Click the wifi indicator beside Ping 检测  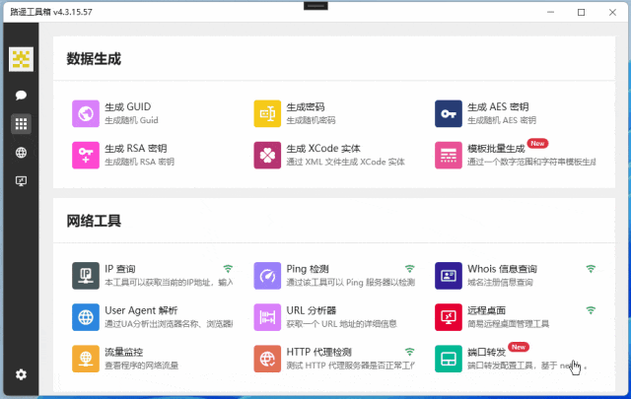tap(410, 269)
